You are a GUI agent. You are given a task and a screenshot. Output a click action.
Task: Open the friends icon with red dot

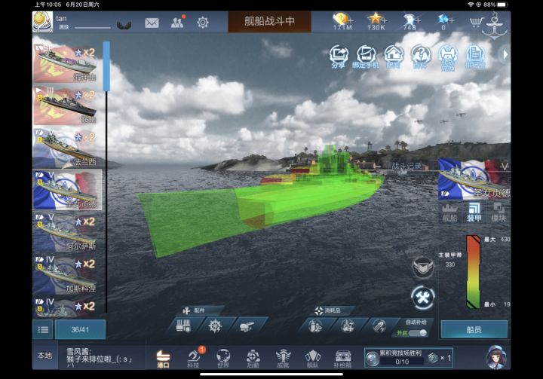coord(178,22)
